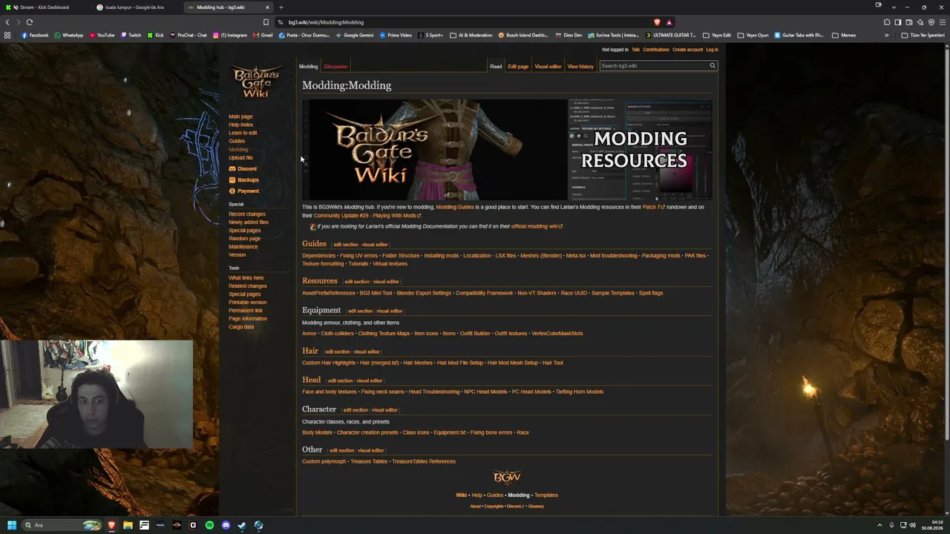Viewport: 950px width, 534px height.
Task: Click the Log in link
Action: click(x=712, y=50)
